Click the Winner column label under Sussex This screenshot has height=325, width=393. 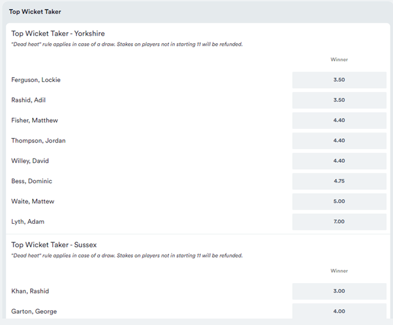339,271
